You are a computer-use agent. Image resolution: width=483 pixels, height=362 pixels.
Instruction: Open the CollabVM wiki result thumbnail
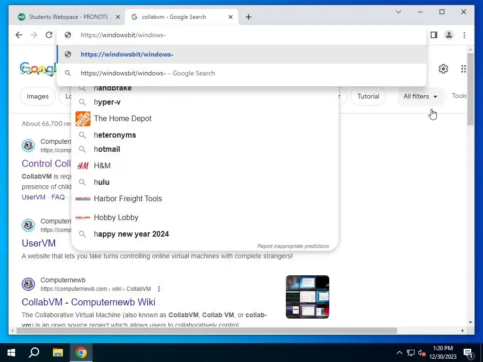[308, 297]
